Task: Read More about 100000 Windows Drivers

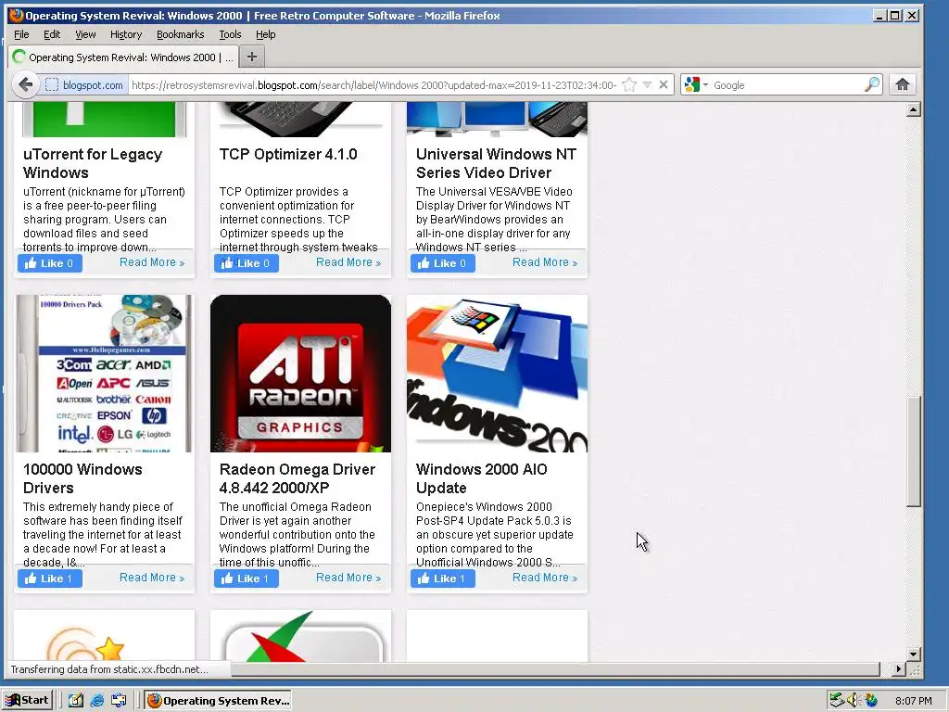Action: pyautogui.click(x=152, y=577)
